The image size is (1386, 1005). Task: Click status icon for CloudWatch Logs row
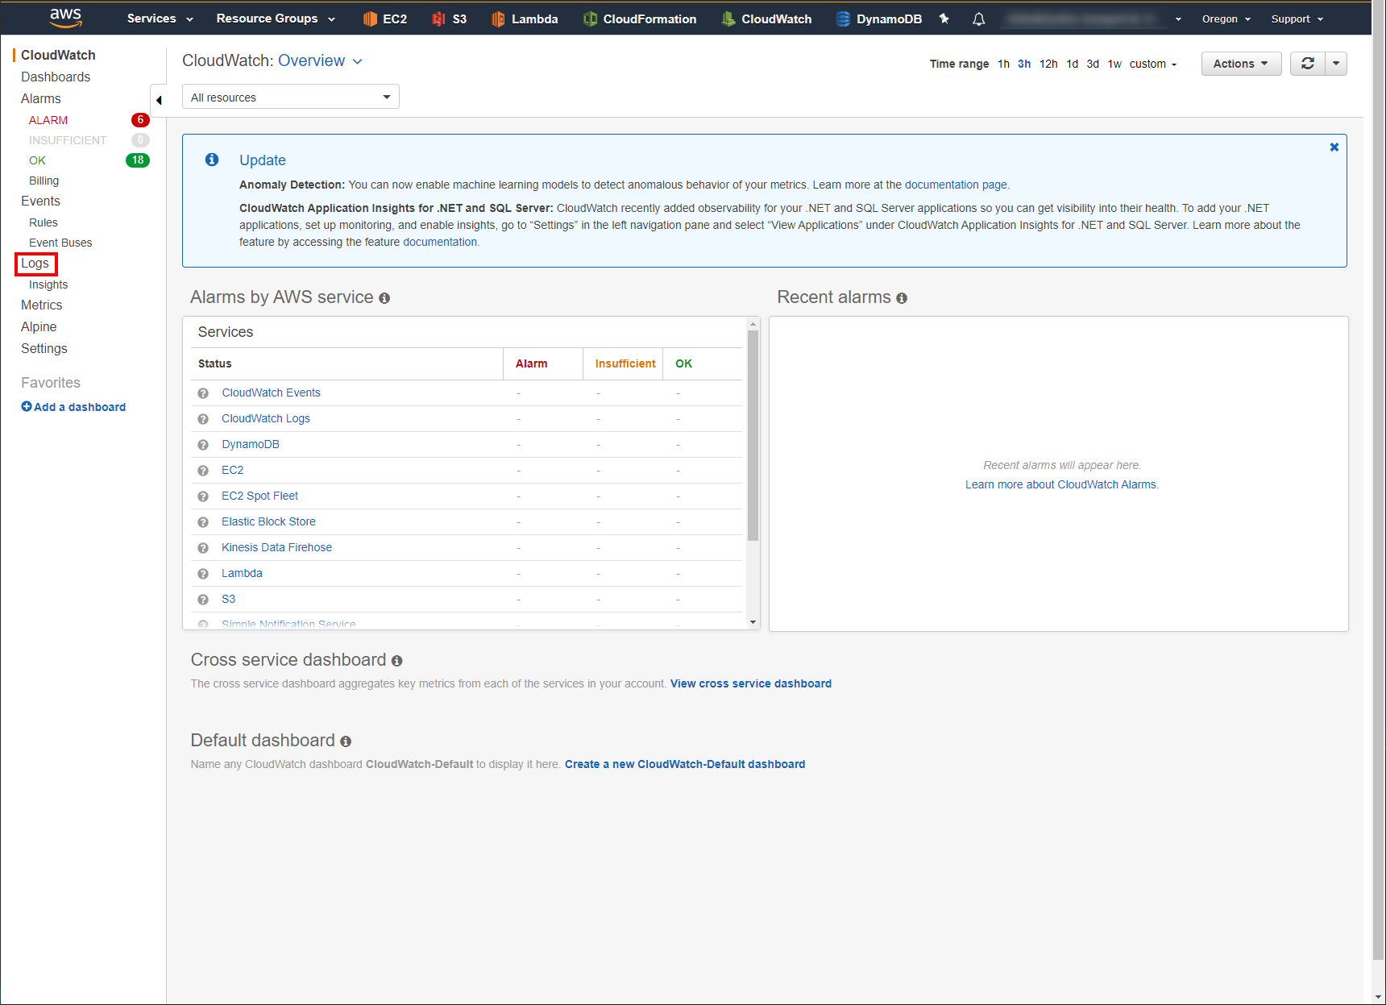[x=203, y=419]
